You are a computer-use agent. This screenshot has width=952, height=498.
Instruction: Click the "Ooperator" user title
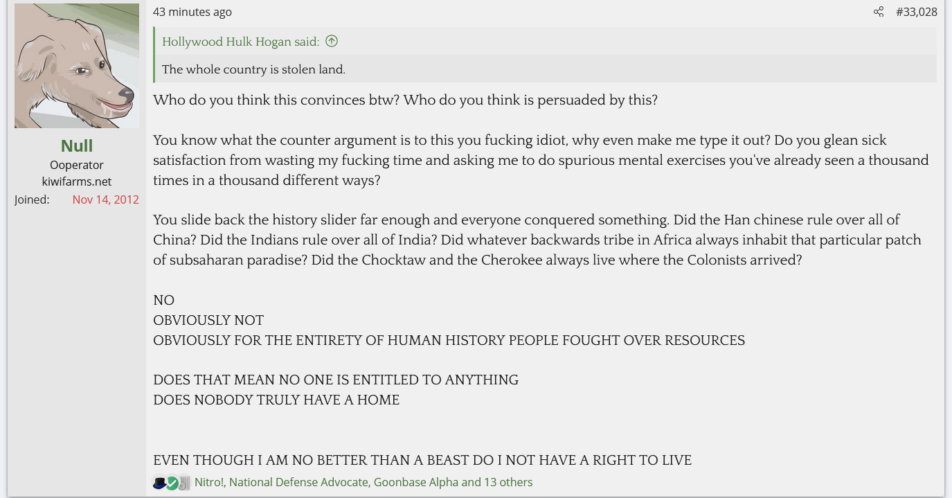tap(77, 165)
